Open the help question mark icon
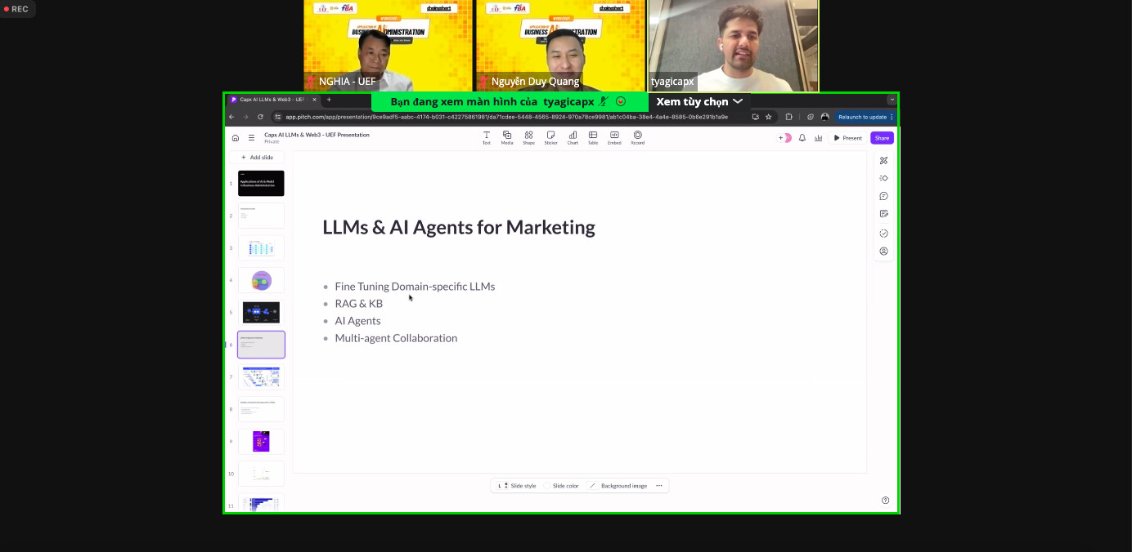 885,501
